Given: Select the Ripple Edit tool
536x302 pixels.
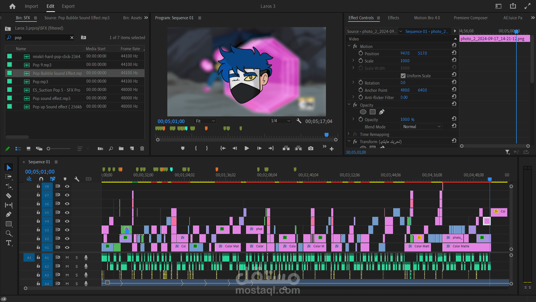Looking at the screenshot, I should (x=9, y=186).
